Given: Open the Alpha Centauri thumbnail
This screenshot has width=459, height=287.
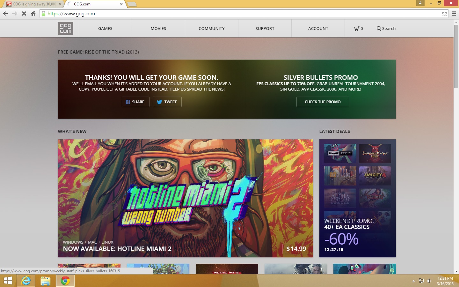Looking at the screenshot, I should (x=340, y=198).
